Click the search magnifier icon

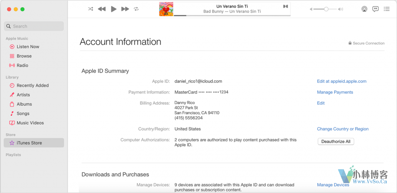click(x=9, y=26)
